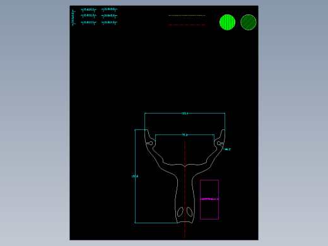
Task: Select the middle-row right cyan dimension sample
Action: (109, 16)
